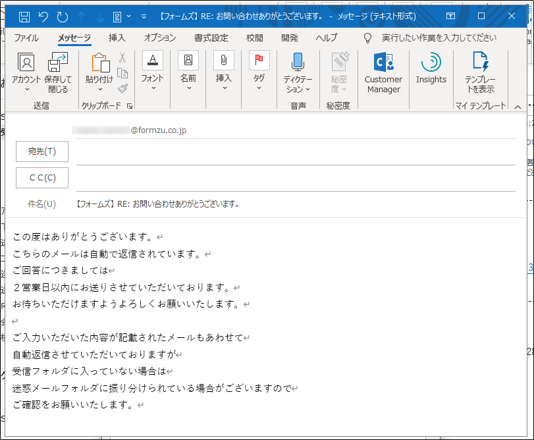
Task: Open the タグ flag dropdown
Action: [259, 71]
